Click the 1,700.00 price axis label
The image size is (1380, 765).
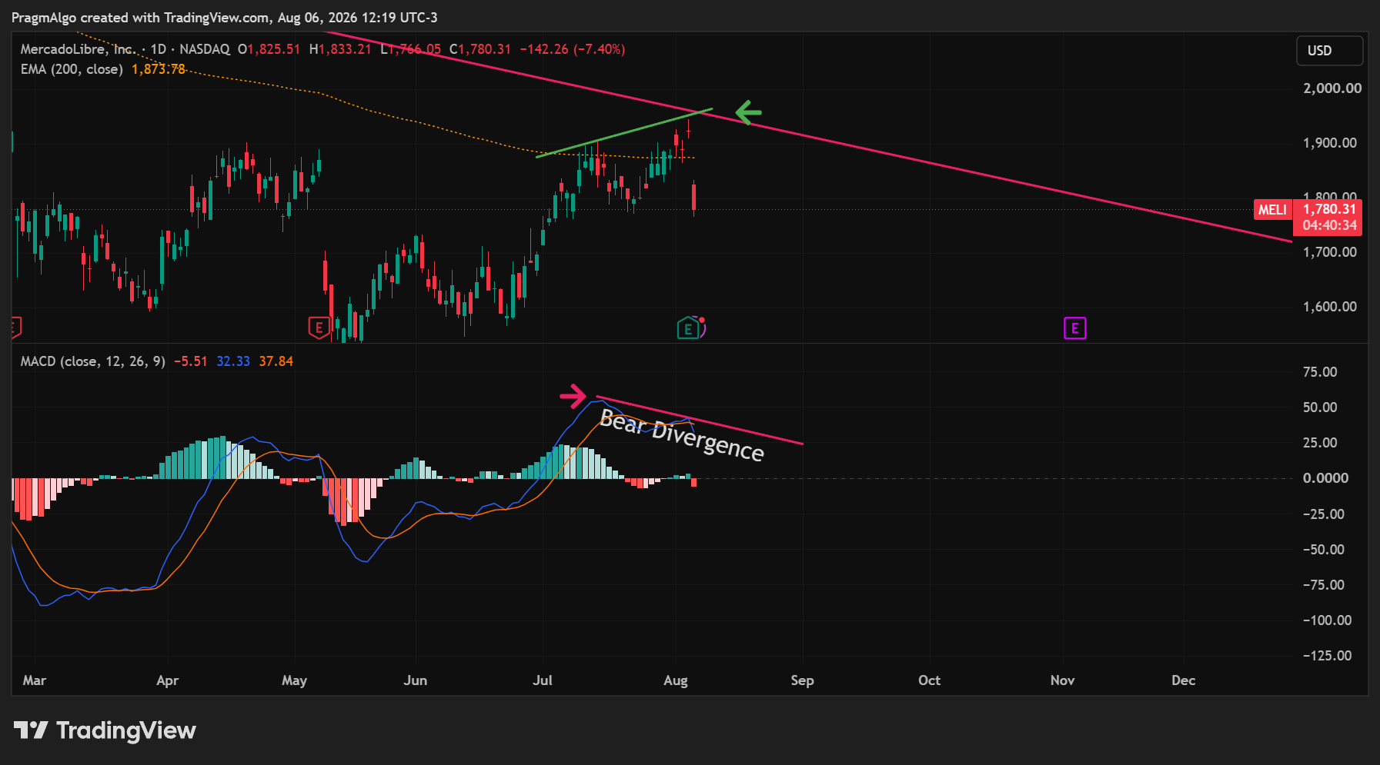[1330, 252]
